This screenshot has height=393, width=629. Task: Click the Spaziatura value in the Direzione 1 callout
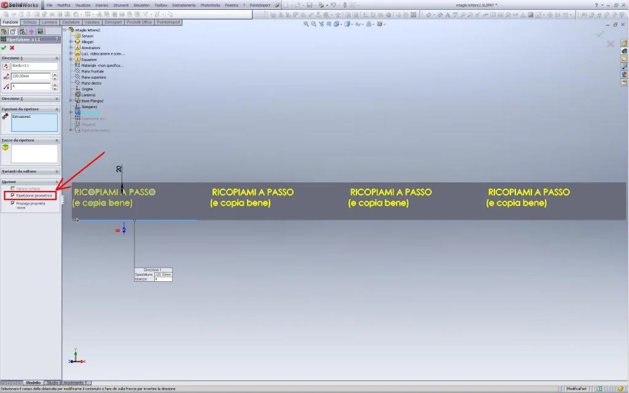tap(163, 274)
